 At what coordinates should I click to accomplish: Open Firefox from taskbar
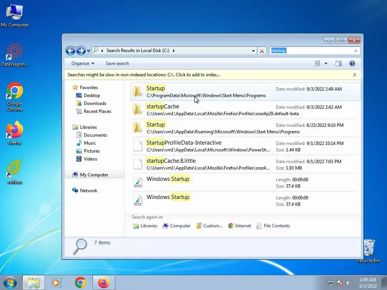coord(104,282)
